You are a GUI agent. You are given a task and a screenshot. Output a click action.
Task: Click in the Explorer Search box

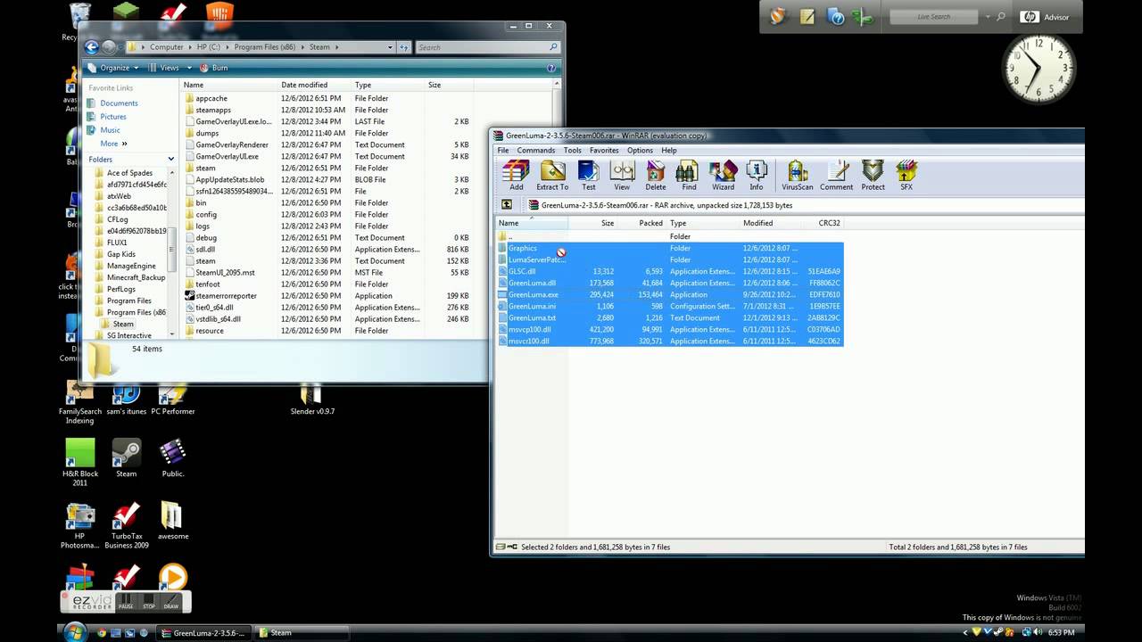tap(488, 47)
